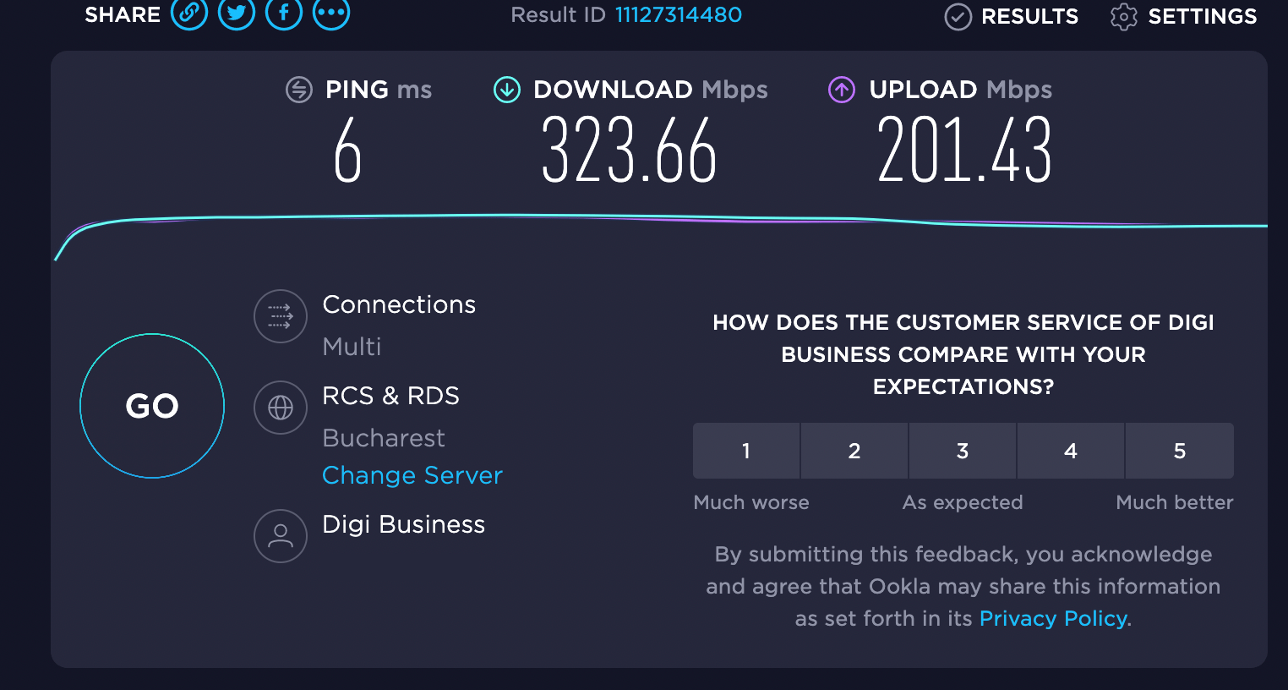Click the upload arrow icon

point(842,90)
